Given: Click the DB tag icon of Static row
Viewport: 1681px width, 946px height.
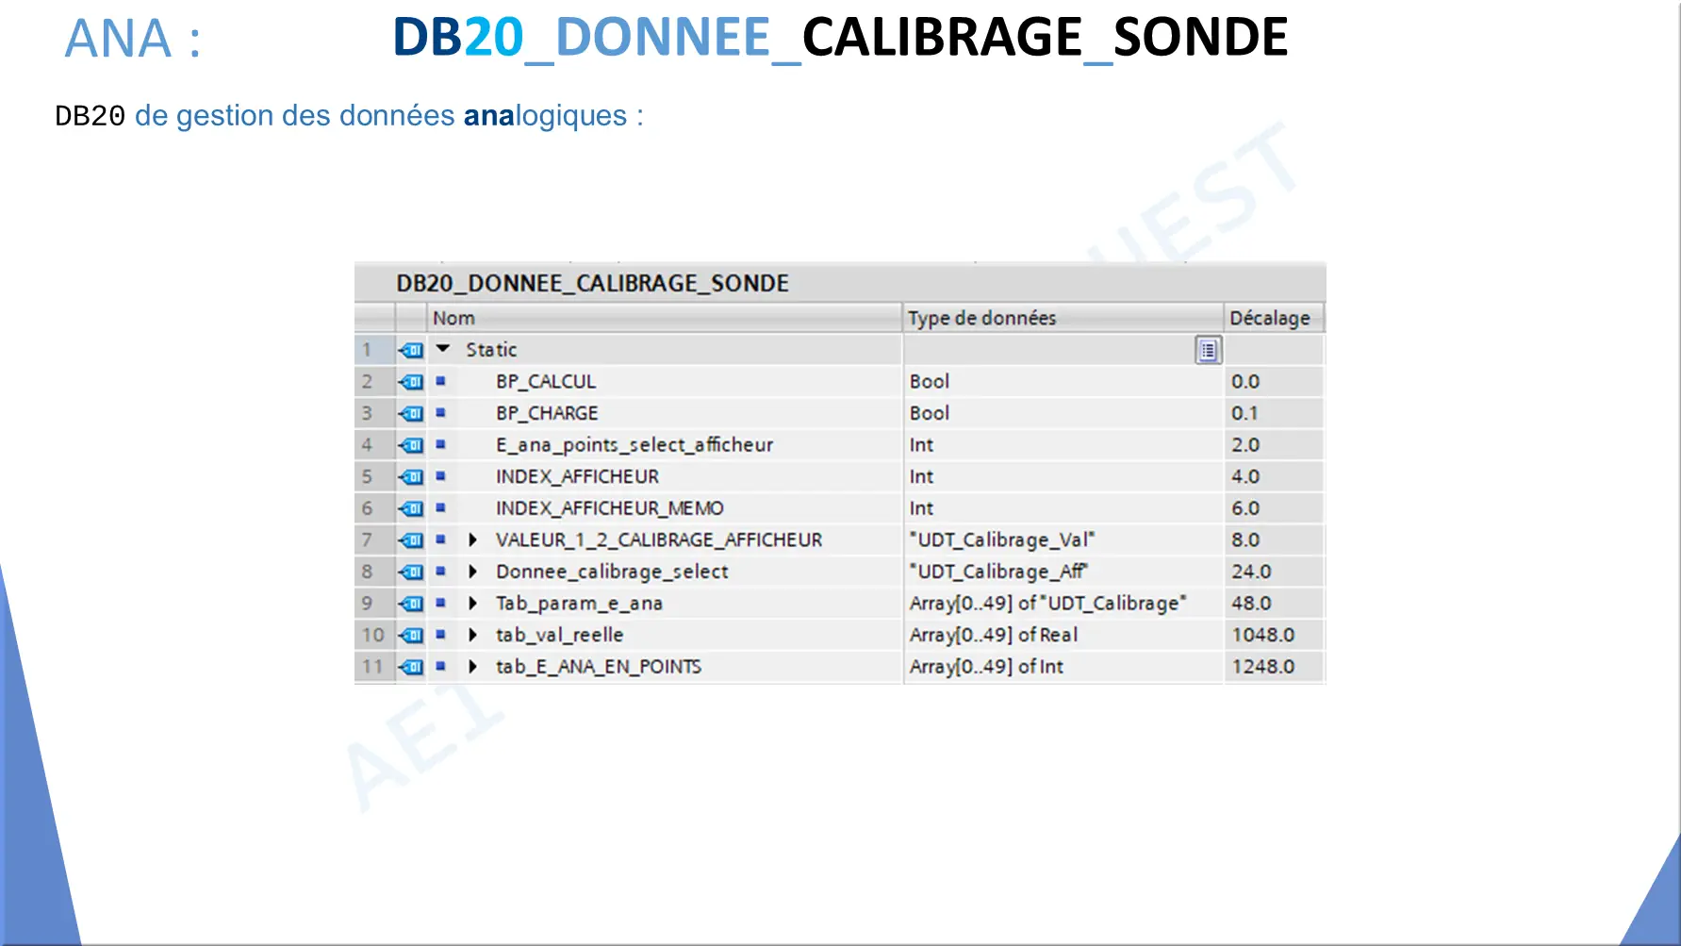Looking at the screenshot, I should (x=411, y=350).
